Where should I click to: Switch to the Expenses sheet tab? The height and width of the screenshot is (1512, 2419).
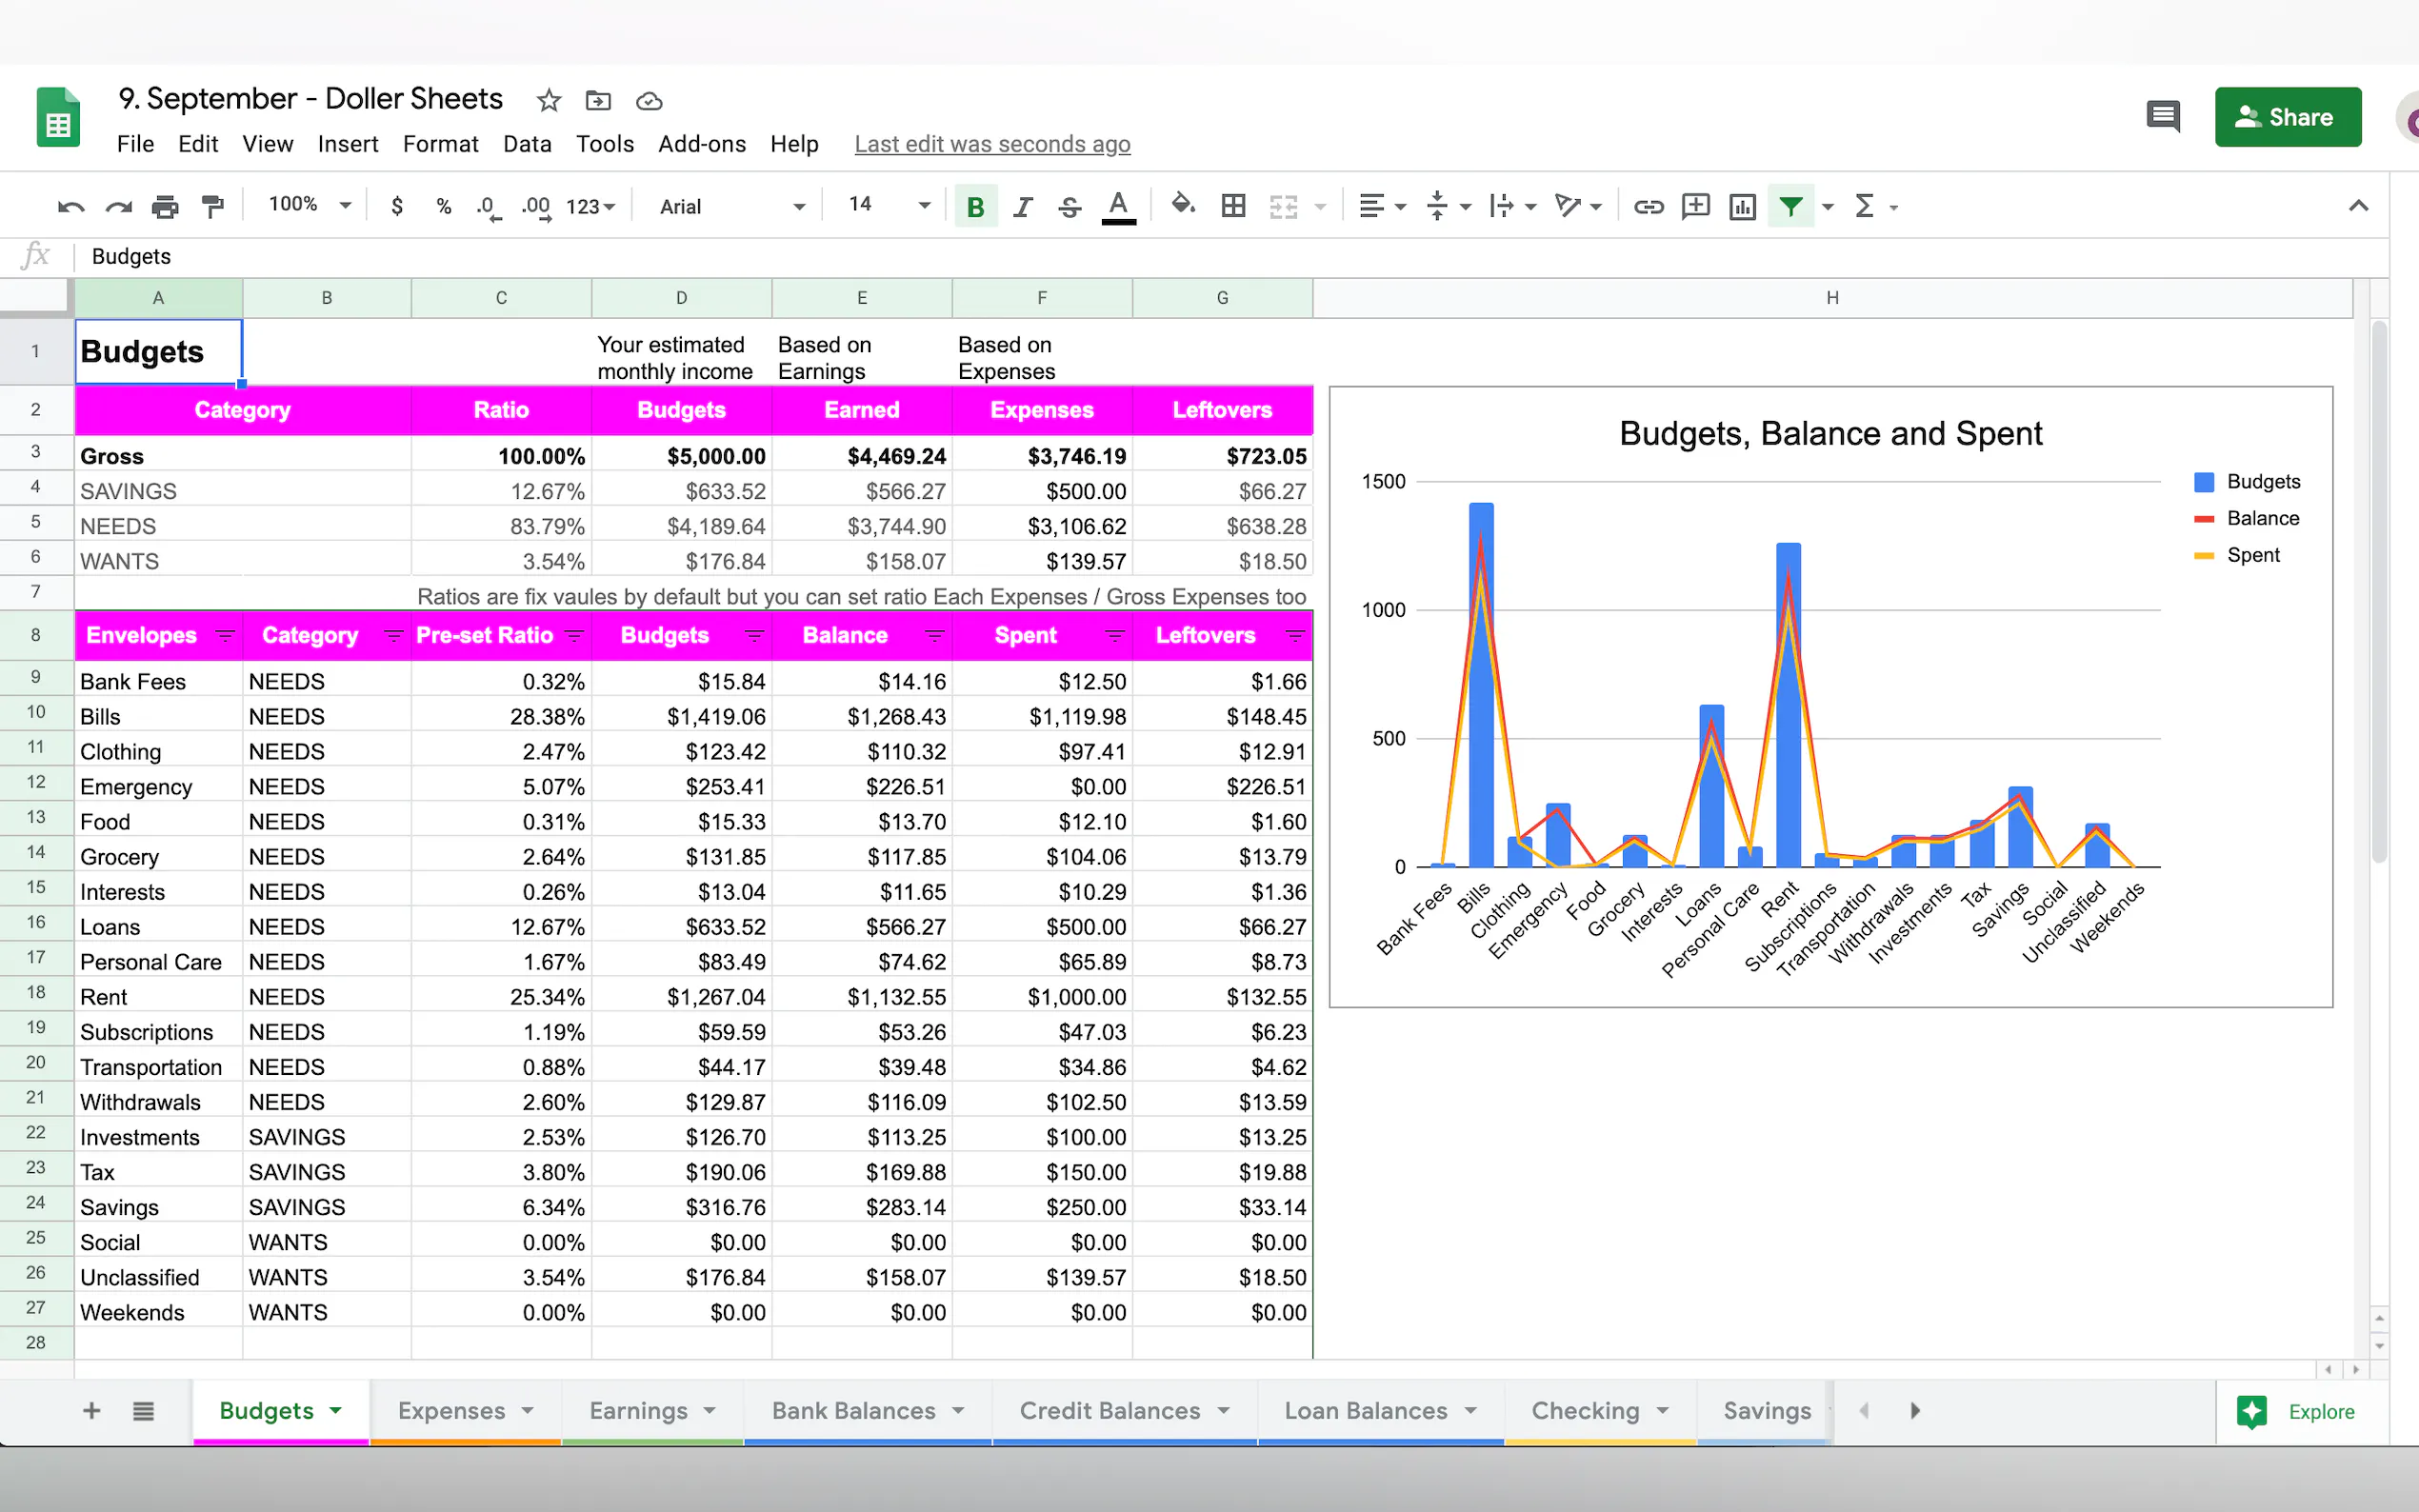466,1411
